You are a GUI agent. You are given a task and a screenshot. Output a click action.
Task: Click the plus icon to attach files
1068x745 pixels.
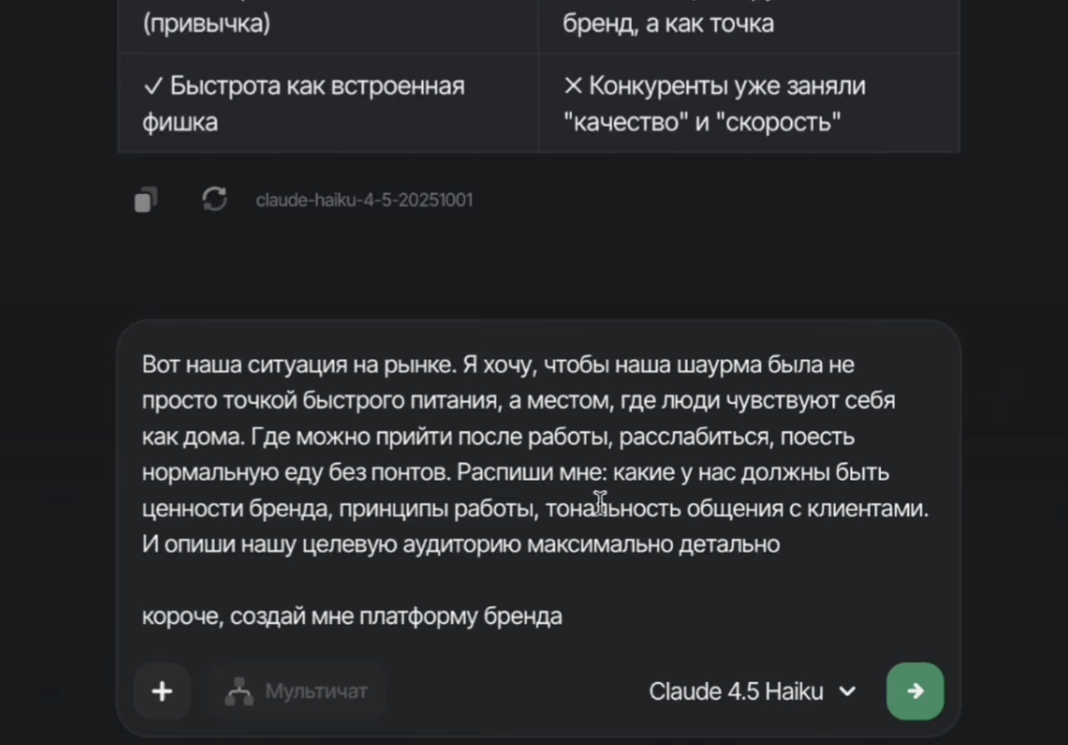coord(162,691)
